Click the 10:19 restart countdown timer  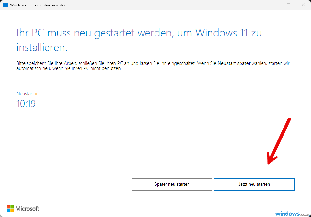(26, 104)
